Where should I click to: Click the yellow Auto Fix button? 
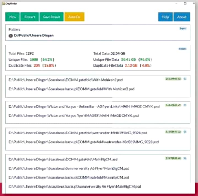coord(74,17)
